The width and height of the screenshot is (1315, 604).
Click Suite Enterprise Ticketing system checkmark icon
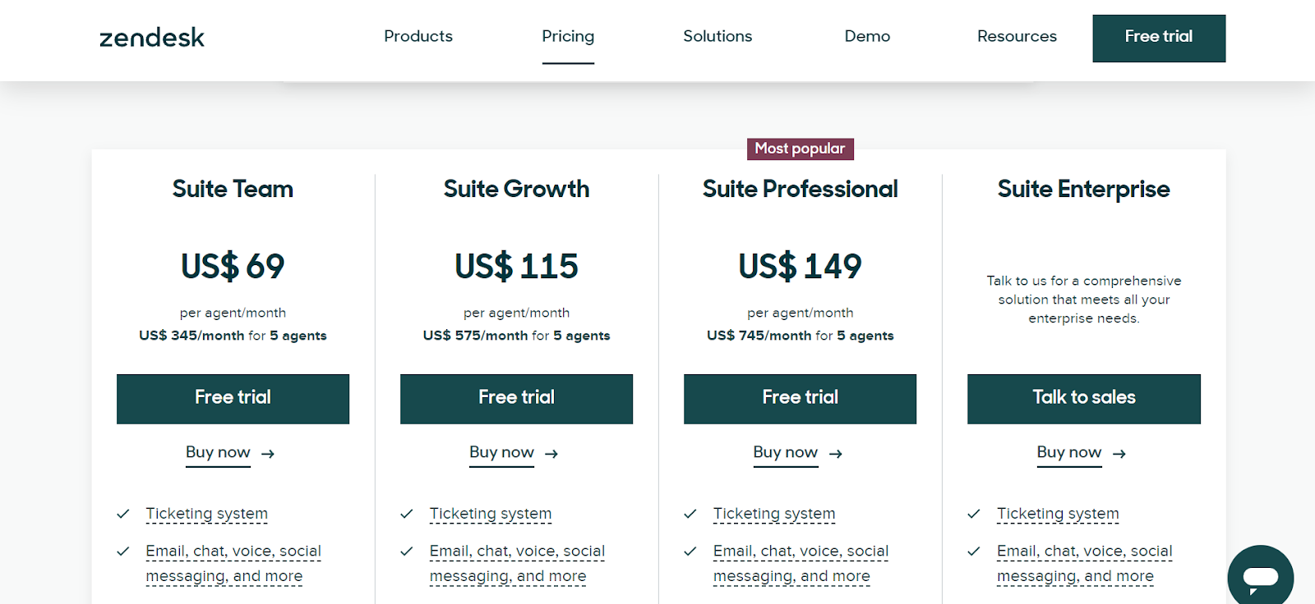point(974,514)
